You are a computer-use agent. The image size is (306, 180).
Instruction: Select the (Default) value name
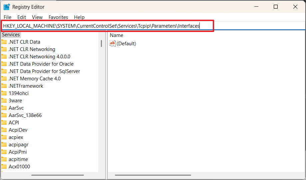126,43
